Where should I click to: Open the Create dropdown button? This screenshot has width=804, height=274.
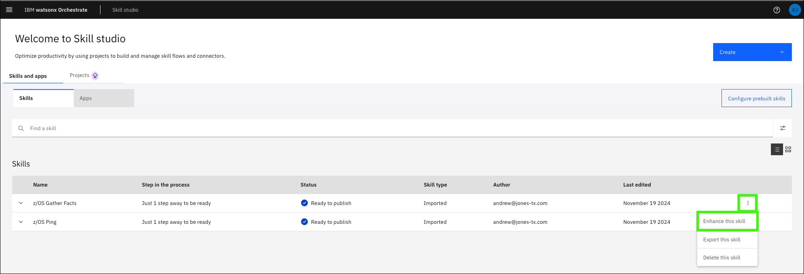[752, 52]
